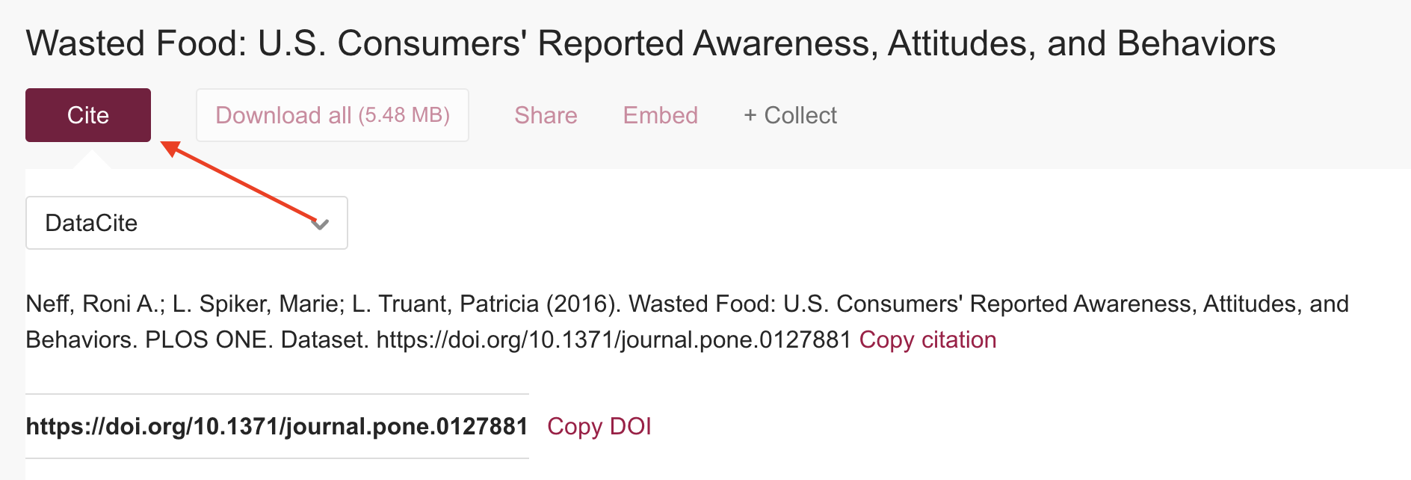This screenshot has width=1411, height=480.
Task: Click the Cite button
Action: 88,115
